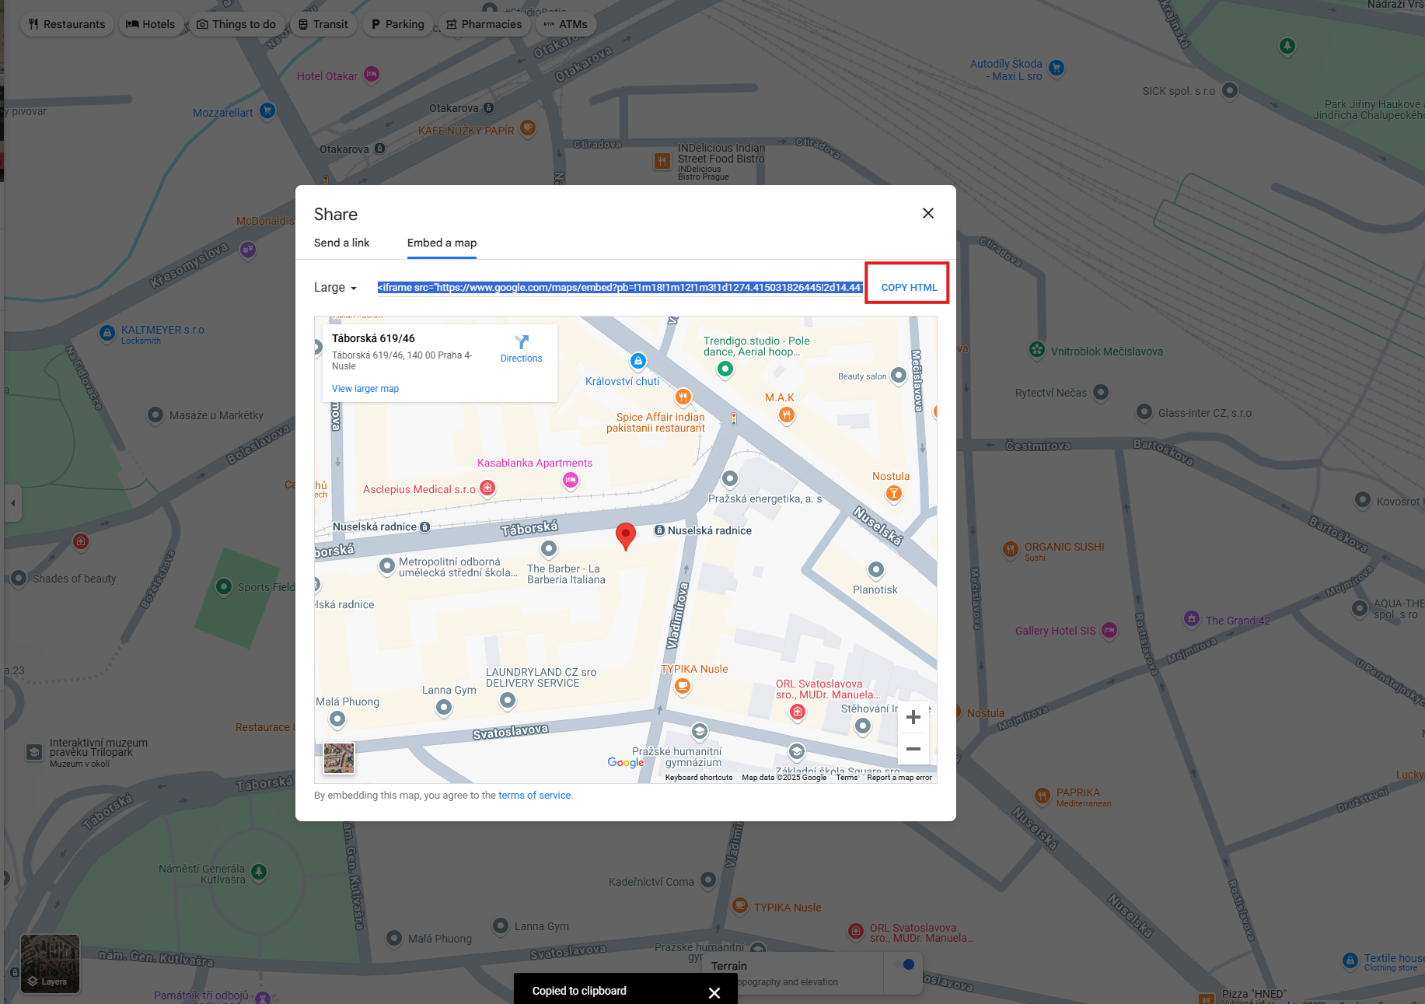Click the iframe embed code field
Viewport: 1425px width, 1004px height.
620,288
